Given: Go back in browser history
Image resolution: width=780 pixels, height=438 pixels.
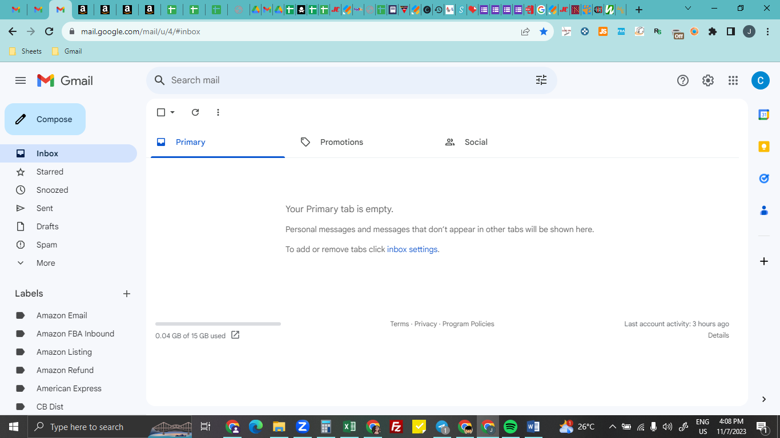Looking at the screenshot, I should (13, 31).
